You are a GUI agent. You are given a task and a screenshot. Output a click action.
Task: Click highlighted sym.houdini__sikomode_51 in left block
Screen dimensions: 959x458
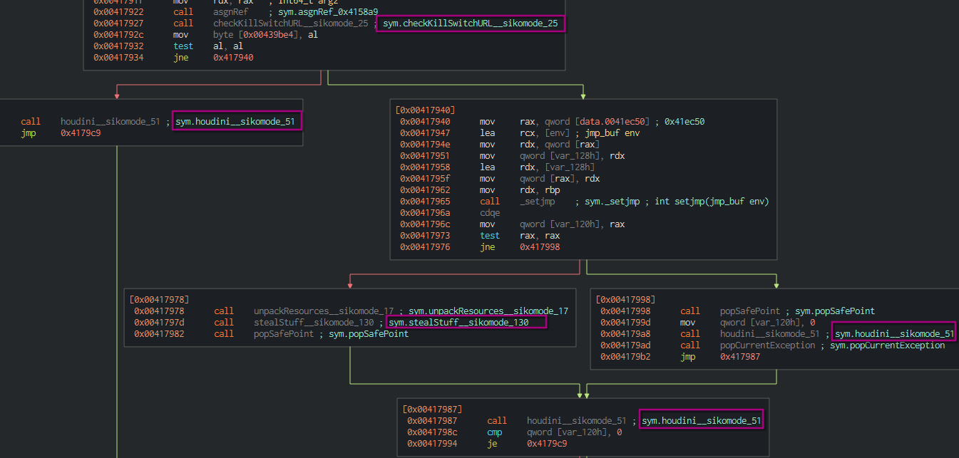[x=235, y=122]
